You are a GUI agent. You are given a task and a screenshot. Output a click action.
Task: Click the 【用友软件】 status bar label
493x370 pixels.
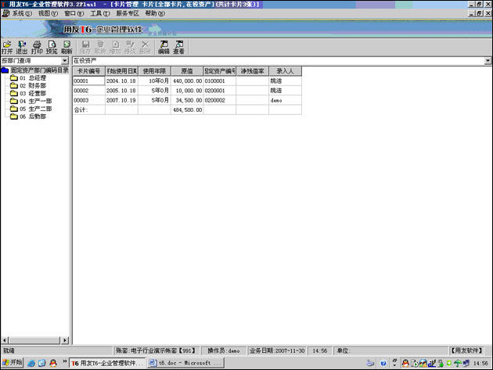point(466,350)
